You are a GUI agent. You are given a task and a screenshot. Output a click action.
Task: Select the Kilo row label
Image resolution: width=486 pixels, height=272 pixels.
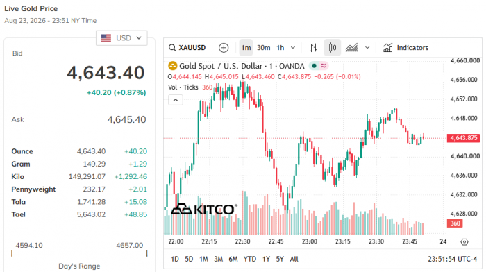click(x=17, y=176)
